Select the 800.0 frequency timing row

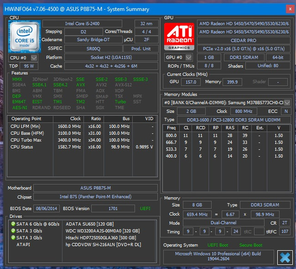click(x=226, y=135)
